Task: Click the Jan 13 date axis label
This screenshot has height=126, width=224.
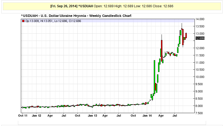Action: tap(92, 116)
